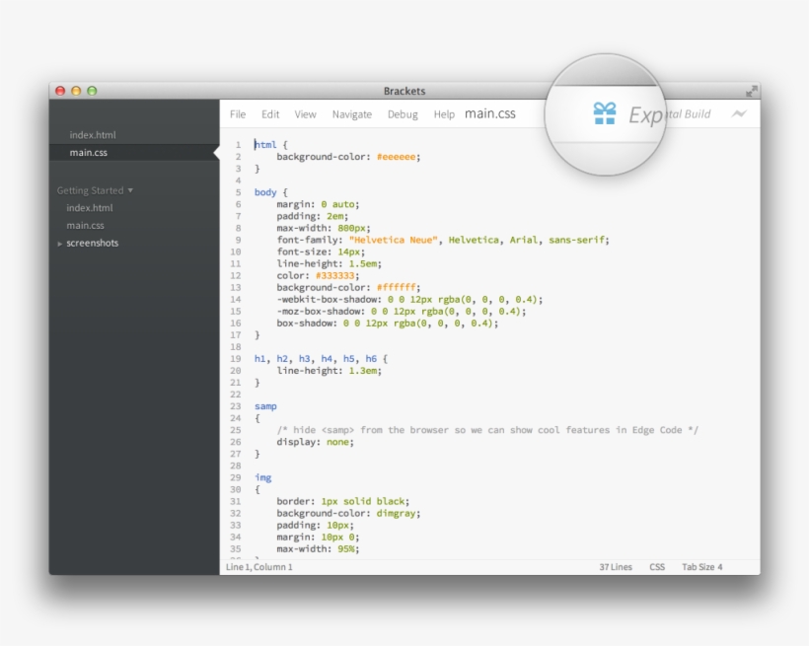Click the green zoom window button
Image resolution: width=809 pixels, height=646 pixels.
coord(92,91)
